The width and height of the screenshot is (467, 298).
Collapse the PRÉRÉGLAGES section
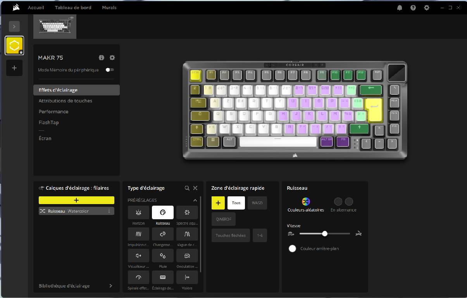(x=195, y=200)
